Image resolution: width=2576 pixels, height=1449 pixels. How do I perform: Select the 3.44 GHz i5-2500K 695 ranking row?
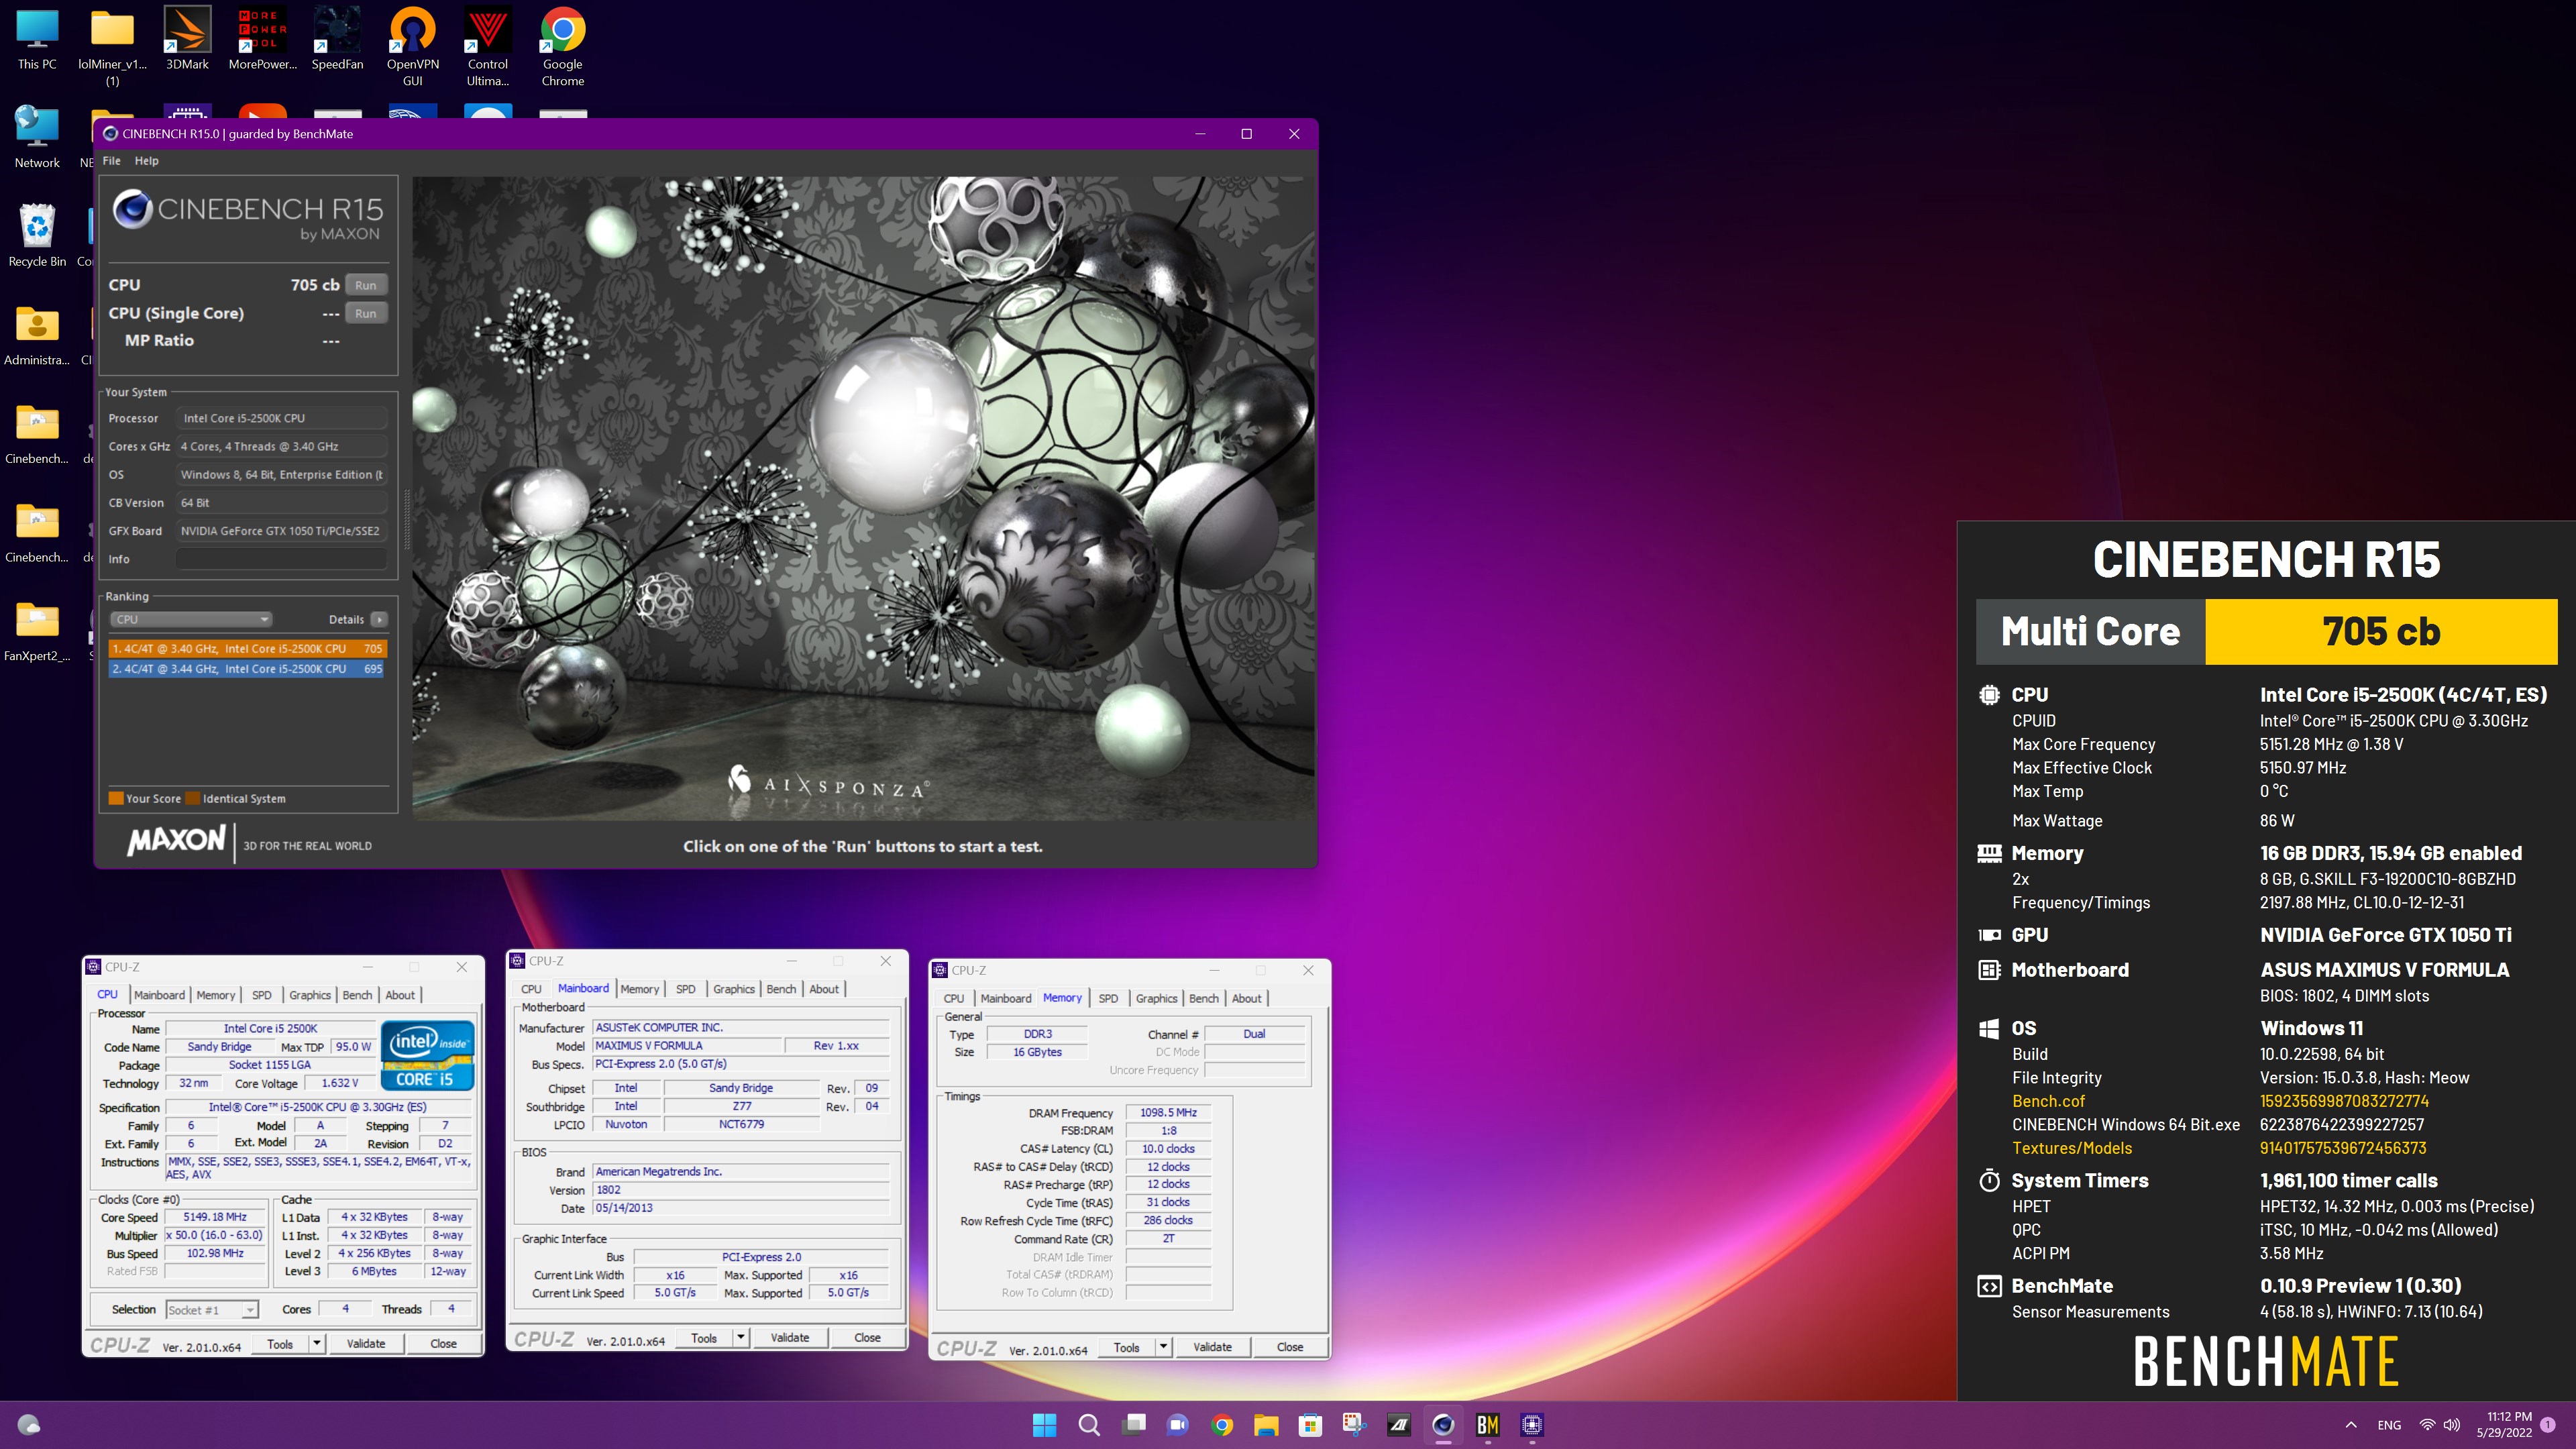[247, 668]
